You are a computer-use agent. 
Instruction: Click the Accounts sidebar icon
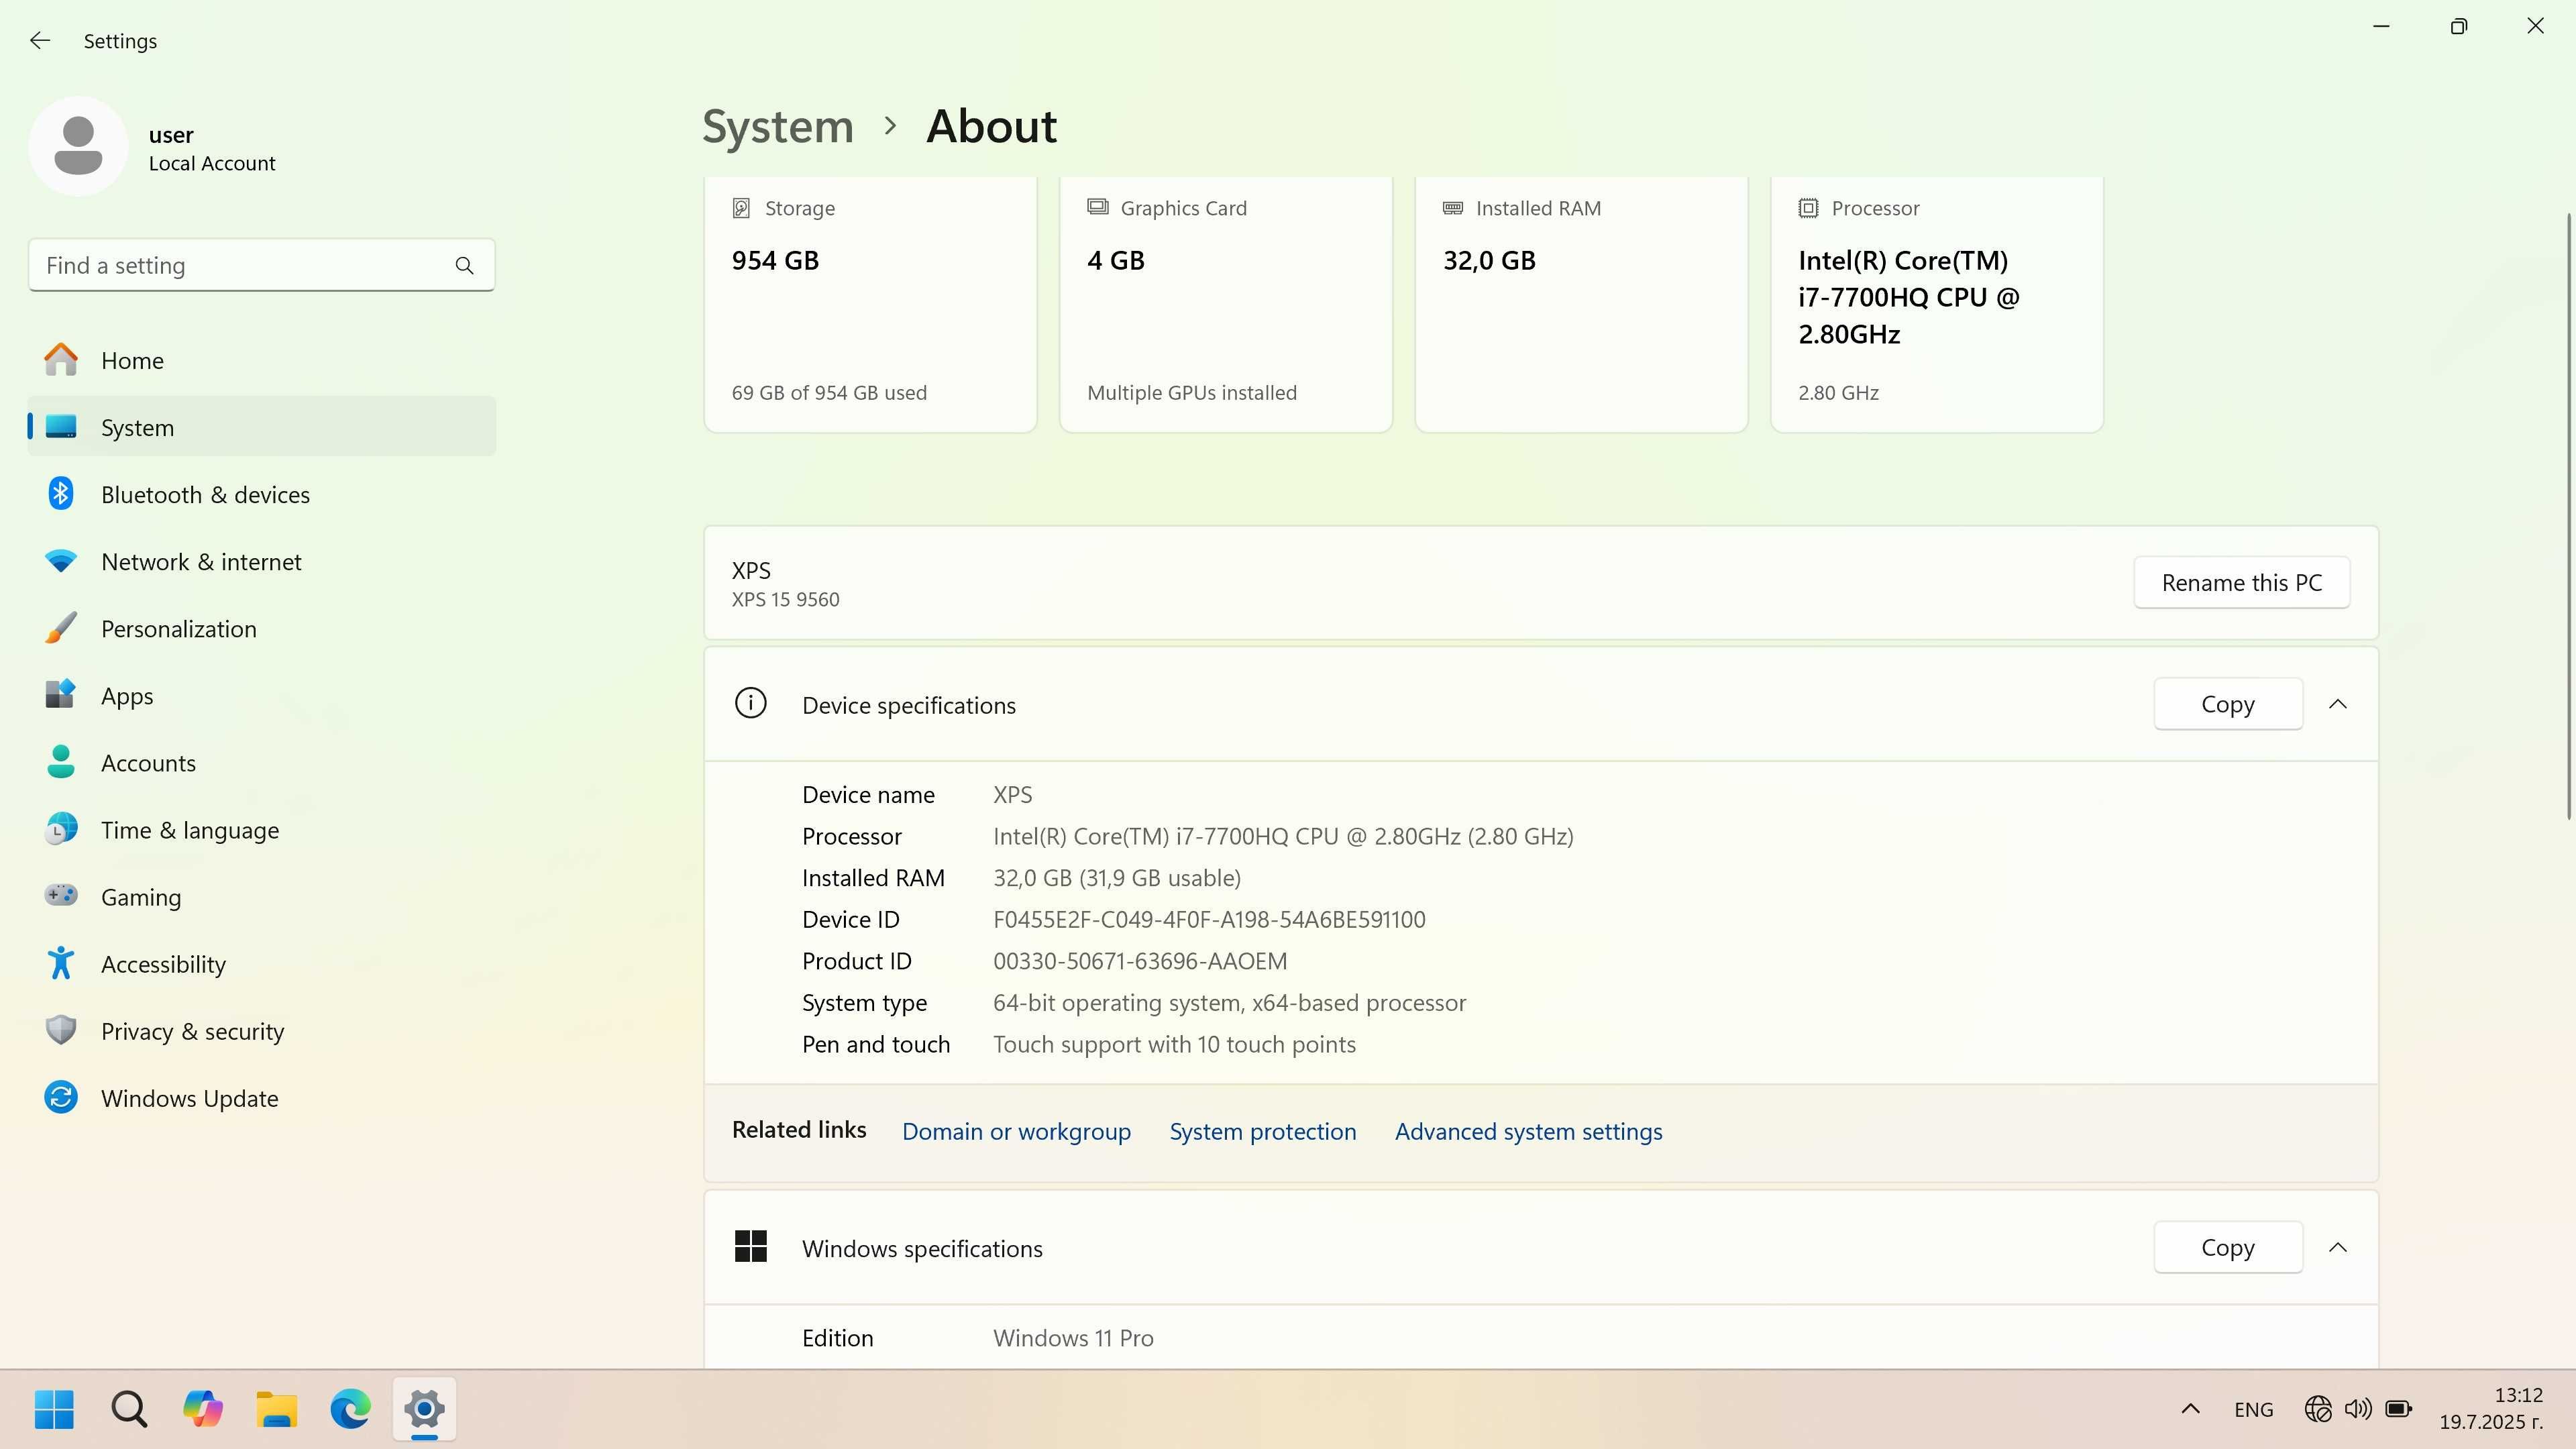(x=61, y=762)
